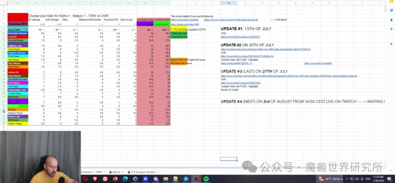Viewport: 395px width, 183px height.
Task: Open the wowhead beta development notes link
Action: pos(289,76)
